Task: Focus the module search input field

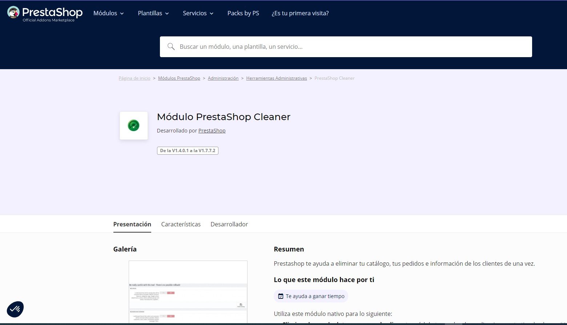Action: [x=346, y=47]
